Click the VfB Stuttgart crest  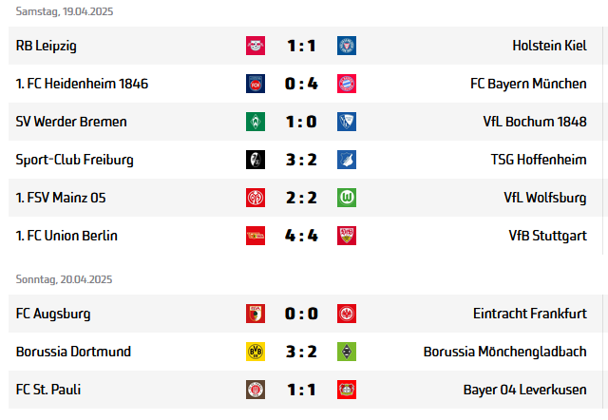[x=347, y=236]
